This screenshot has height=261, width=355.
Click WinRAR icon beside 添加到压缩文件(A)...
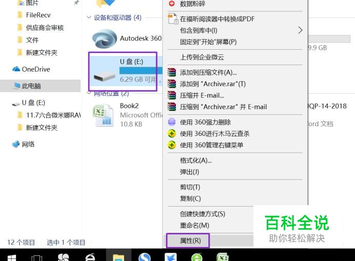point(172,72)
